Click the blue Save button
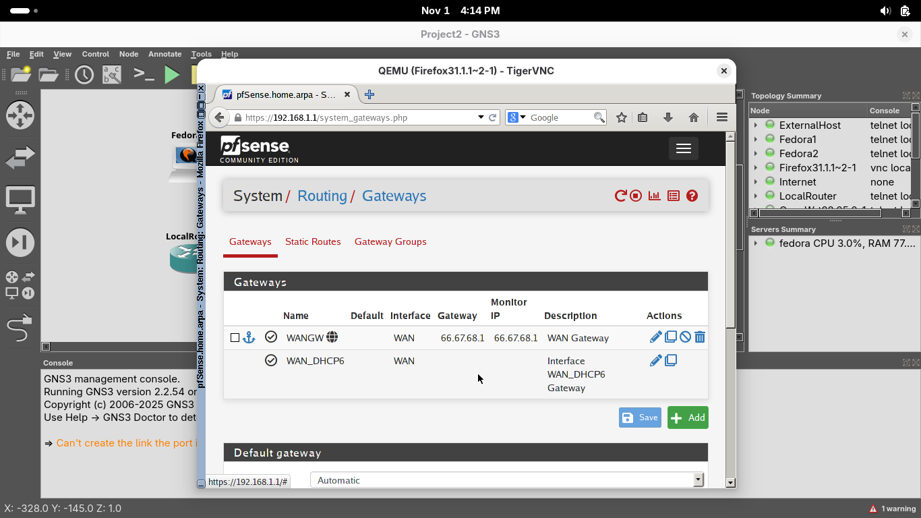This screenshot has width=921, height=518. pos(640,418)
